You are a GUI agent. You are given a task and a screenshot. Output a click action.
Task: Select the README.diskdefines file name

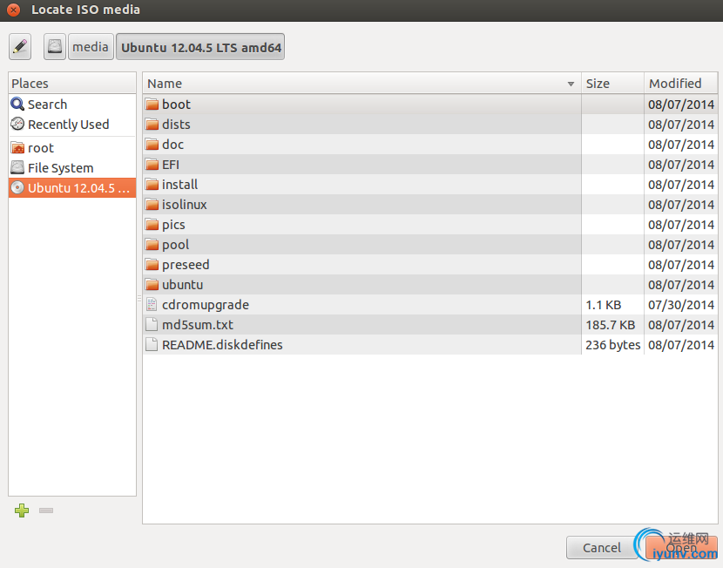pos(222,345)
